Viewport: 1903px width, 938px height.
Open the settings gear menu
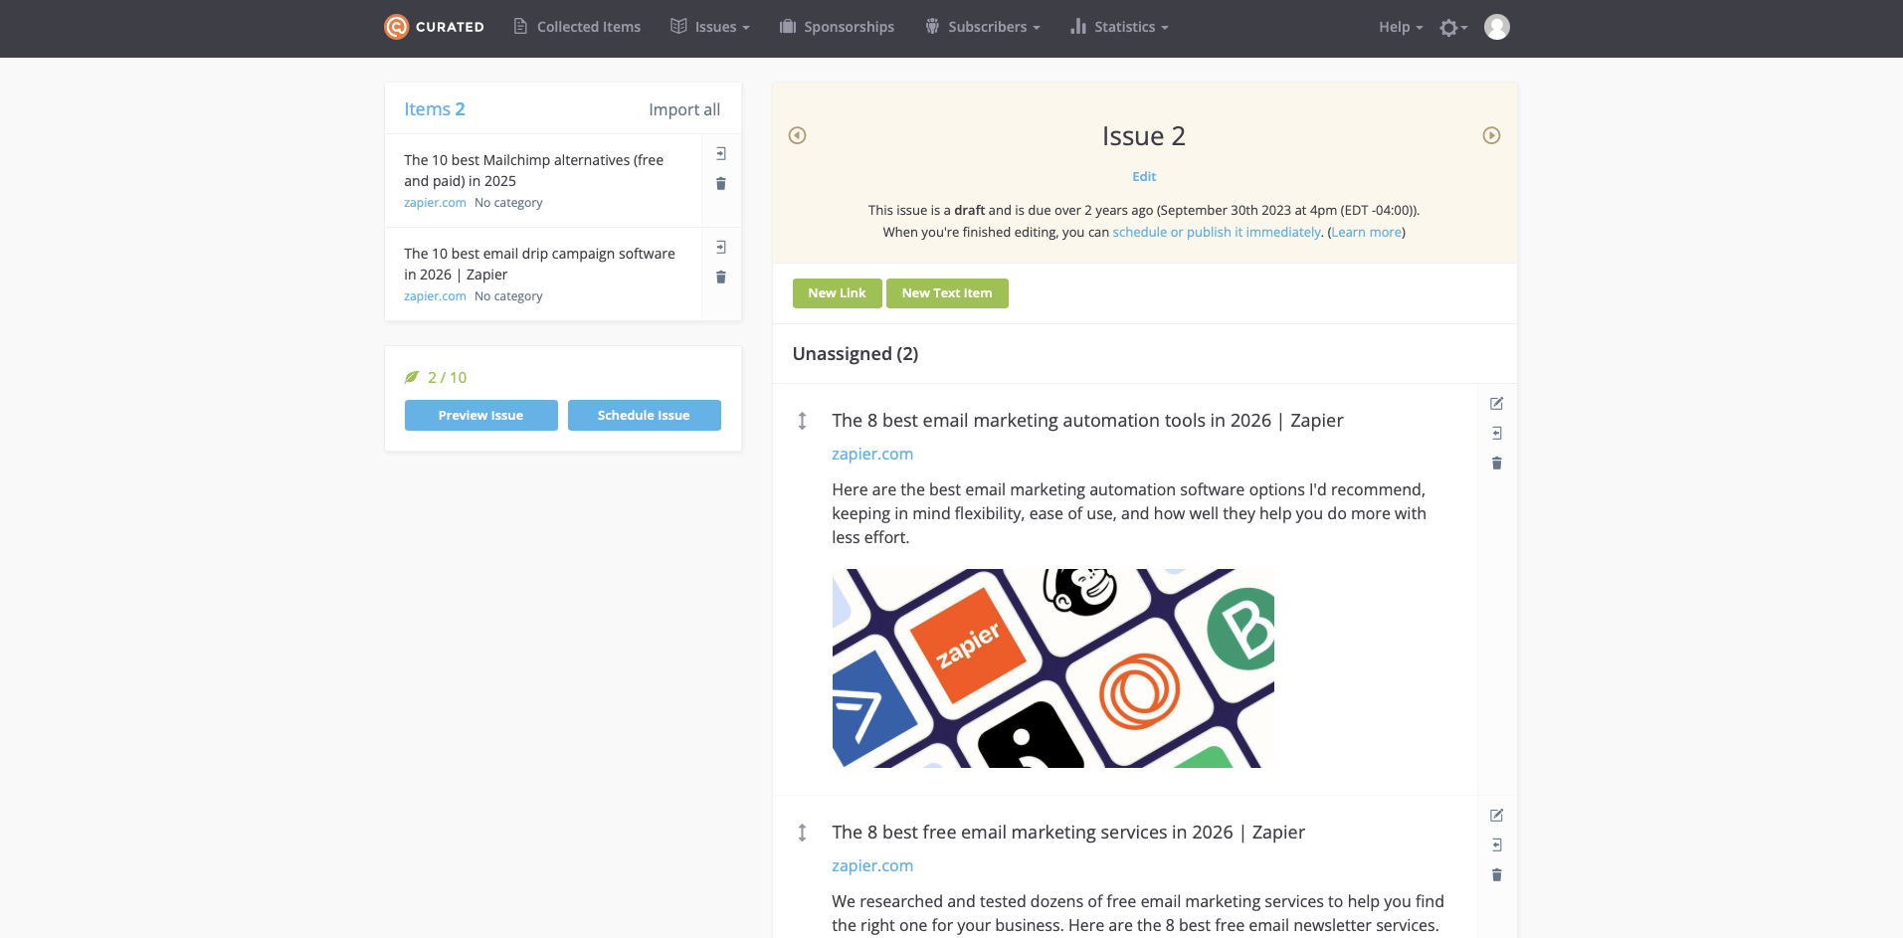pyautogui.click(x=1451, y=27)
